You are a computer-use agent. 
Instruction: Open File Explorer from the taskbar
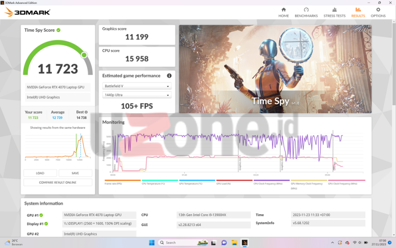coord(234,243)
